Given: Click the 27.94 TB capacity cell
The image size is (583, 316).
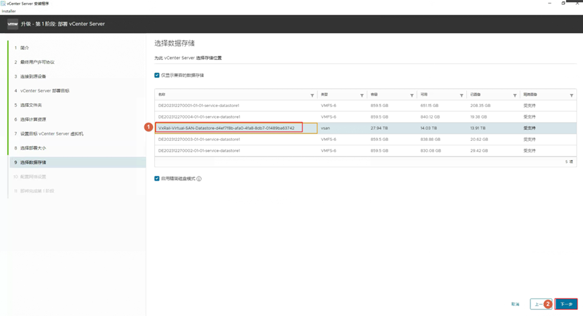Looking at the screenshot, I should 379,128.
